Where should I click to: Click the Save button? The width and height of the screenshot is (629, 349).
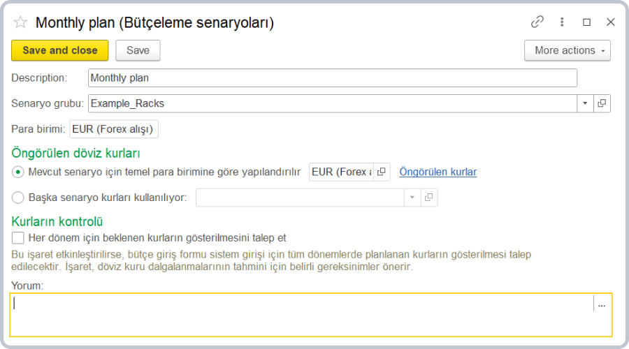pyautogui.click(x=138, y=50)
